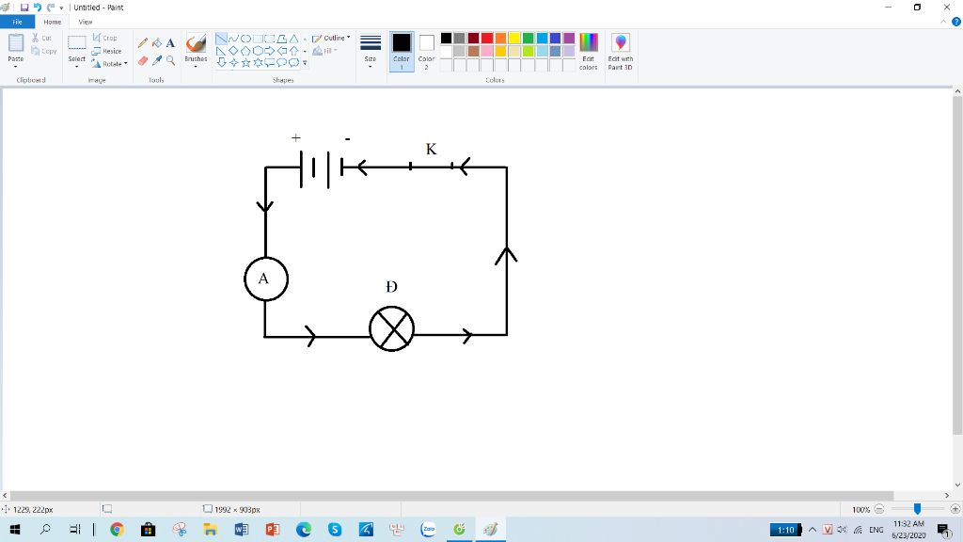Switch to the Home tab
This screenshot has width=963, height=542.
point(53,23)
